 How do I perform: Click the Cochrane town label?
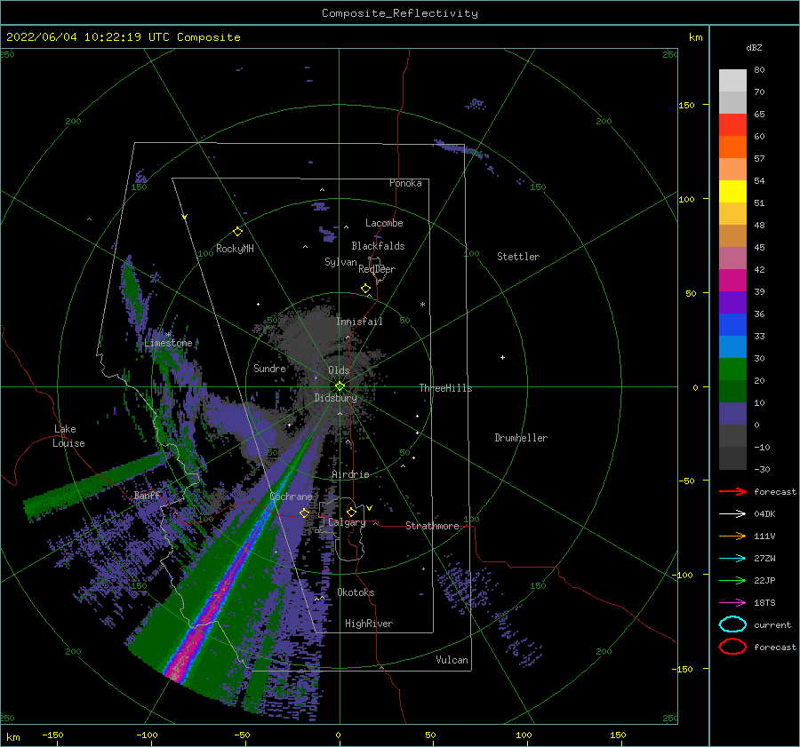pyautogui.click(x=291, y=497)
